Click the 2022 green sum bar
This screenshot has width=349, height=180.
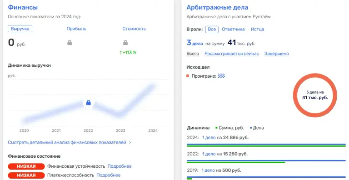click(x=236, y=162)
